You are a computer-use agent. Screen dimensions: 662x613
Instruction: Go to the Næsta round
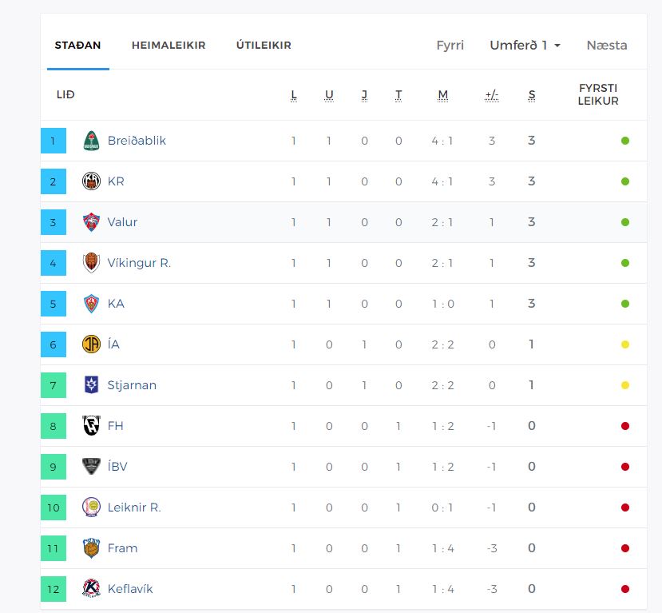(607, 46)
